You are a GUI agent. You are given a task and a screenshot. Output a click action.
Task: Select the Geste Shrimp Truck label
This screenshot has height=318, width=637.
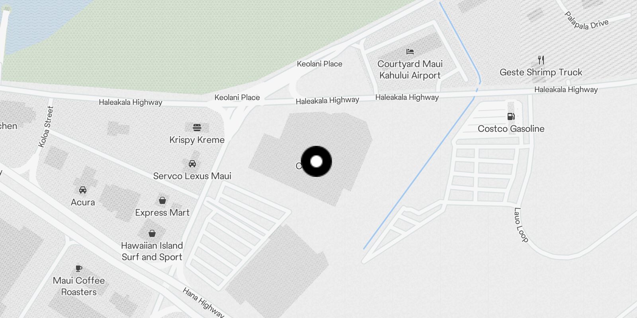pos(541,72)
